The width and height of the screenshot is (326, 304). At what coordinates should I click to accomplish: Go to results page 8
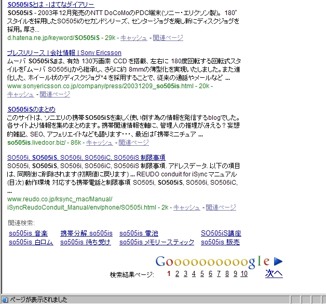[227, 274]
